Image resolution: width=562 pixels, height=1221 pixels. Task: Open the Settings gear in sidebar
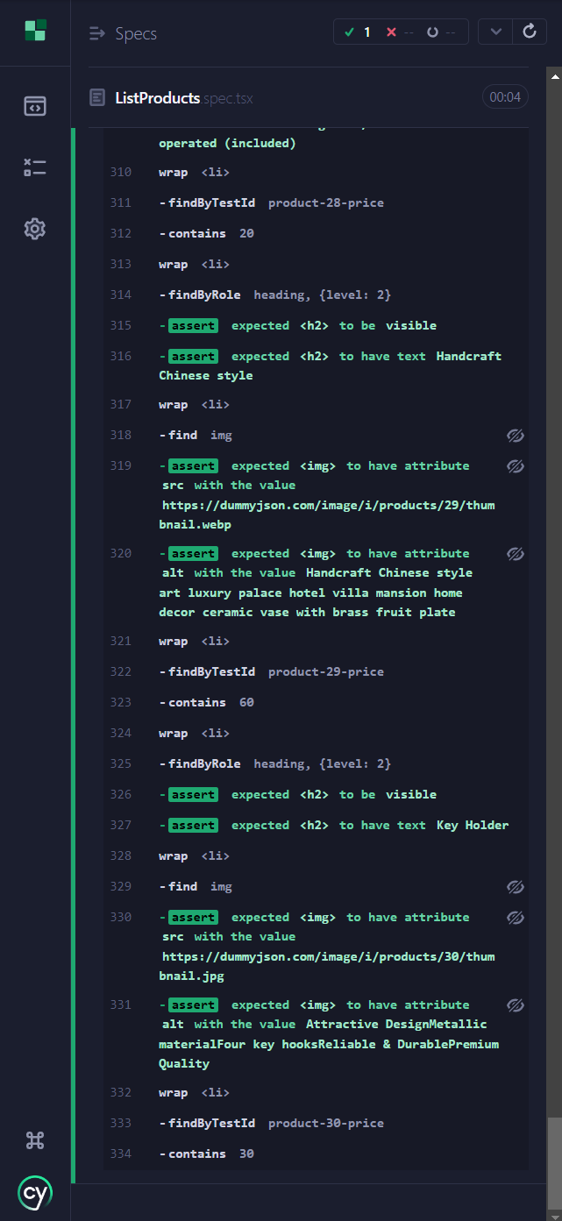pyautogui.click(x=34, y=229)
